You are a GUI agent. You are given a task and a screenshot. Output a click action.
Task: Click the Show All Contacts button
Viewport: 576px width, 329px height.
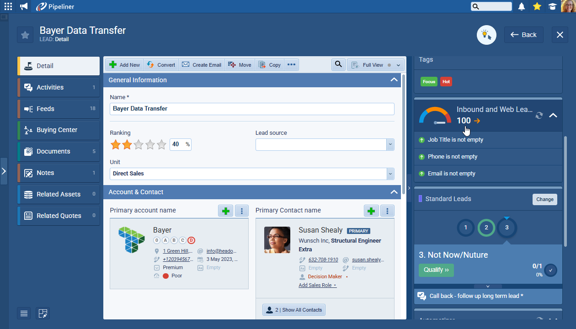(x=294, y=310)
